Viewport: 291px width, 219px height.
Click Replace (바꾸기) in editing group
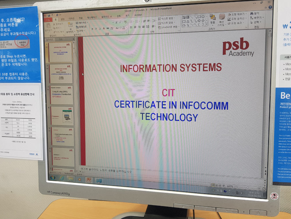257,18
